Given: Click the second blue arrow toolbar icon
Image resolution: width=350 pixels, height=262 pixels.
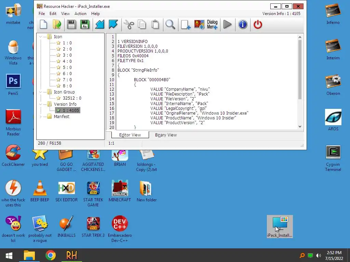Looking at the screenshot, I should 113,25.
